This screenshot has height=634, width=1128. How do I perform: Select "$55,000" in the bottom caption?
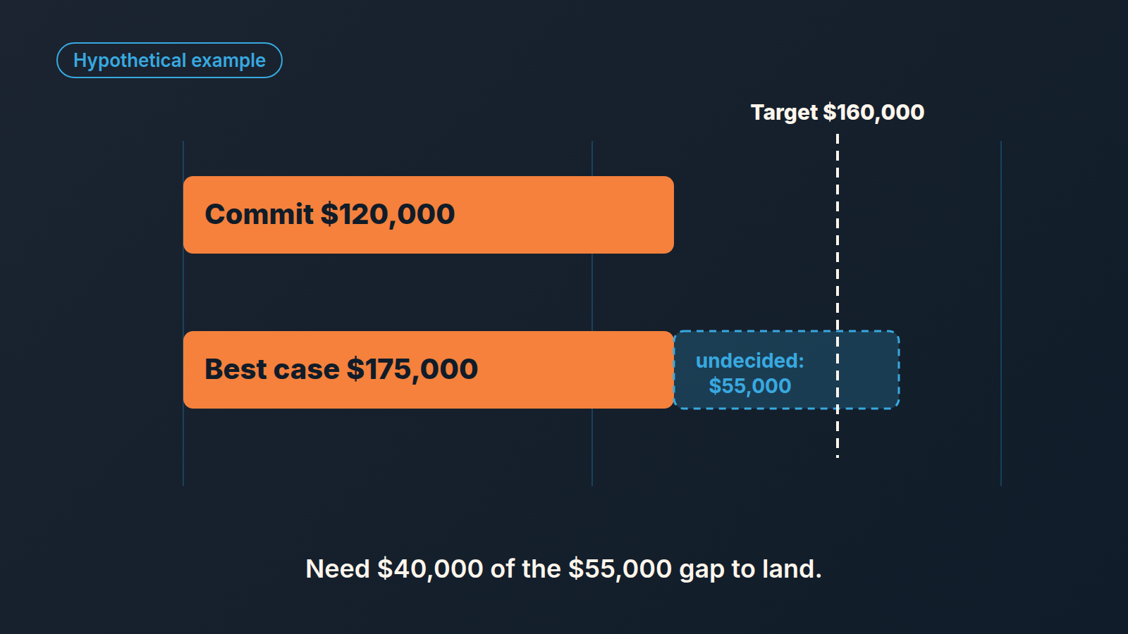620,568
